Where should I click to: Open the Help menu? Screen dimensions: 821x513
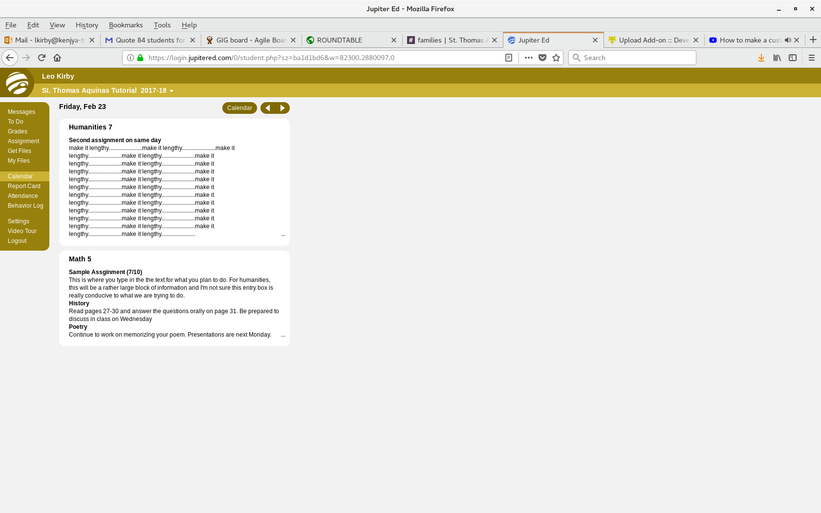189,25
